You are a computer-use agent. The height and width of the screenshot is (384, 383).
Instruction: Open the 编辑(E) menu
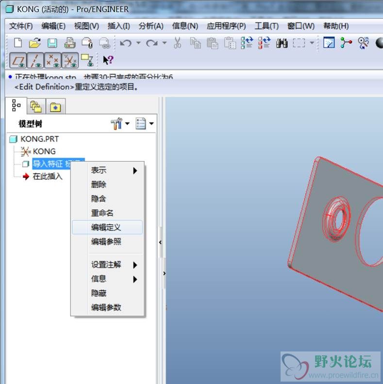[x=53, y=26]
